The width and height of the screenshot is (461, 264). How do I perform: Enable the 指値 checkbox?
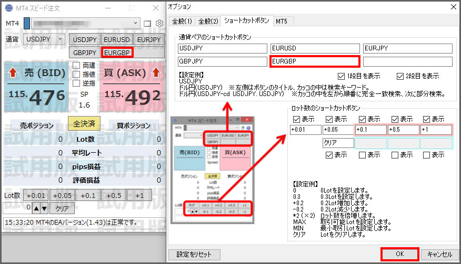tap(76, 74)
